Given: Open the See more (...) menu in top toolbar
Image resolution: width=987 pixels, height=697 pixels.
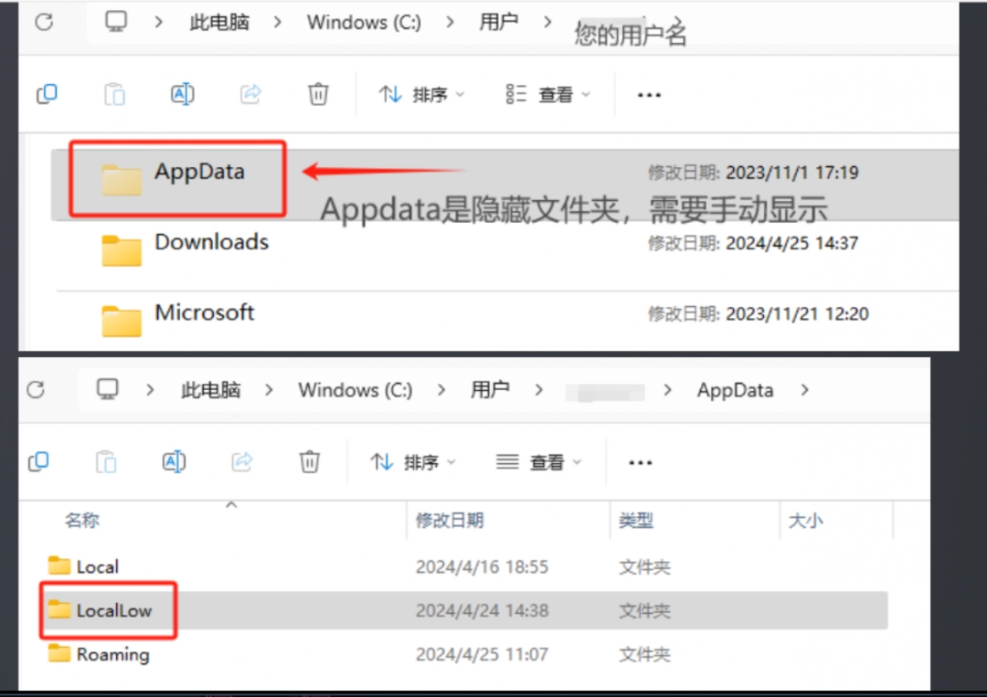Looking at the screenshot, I should point(649,93).
